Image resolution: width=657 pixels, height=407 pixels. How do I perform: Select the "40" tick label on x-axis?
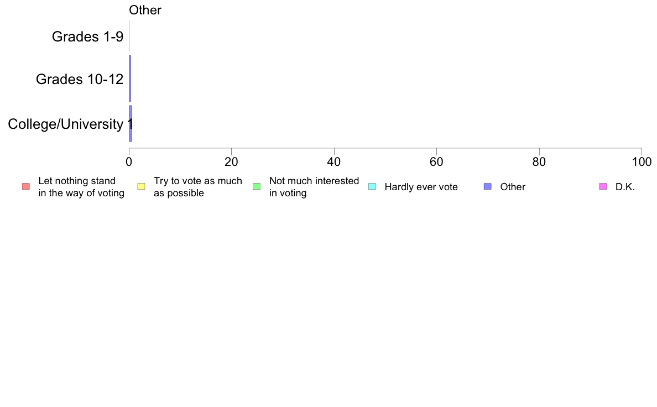click(x=334, y=161)
